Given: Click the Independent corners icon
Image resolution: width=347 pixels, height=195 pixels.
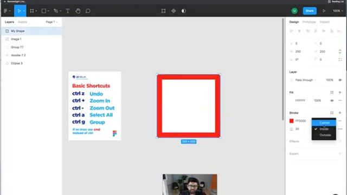Looking at the screenshot, I should point(340,60).
